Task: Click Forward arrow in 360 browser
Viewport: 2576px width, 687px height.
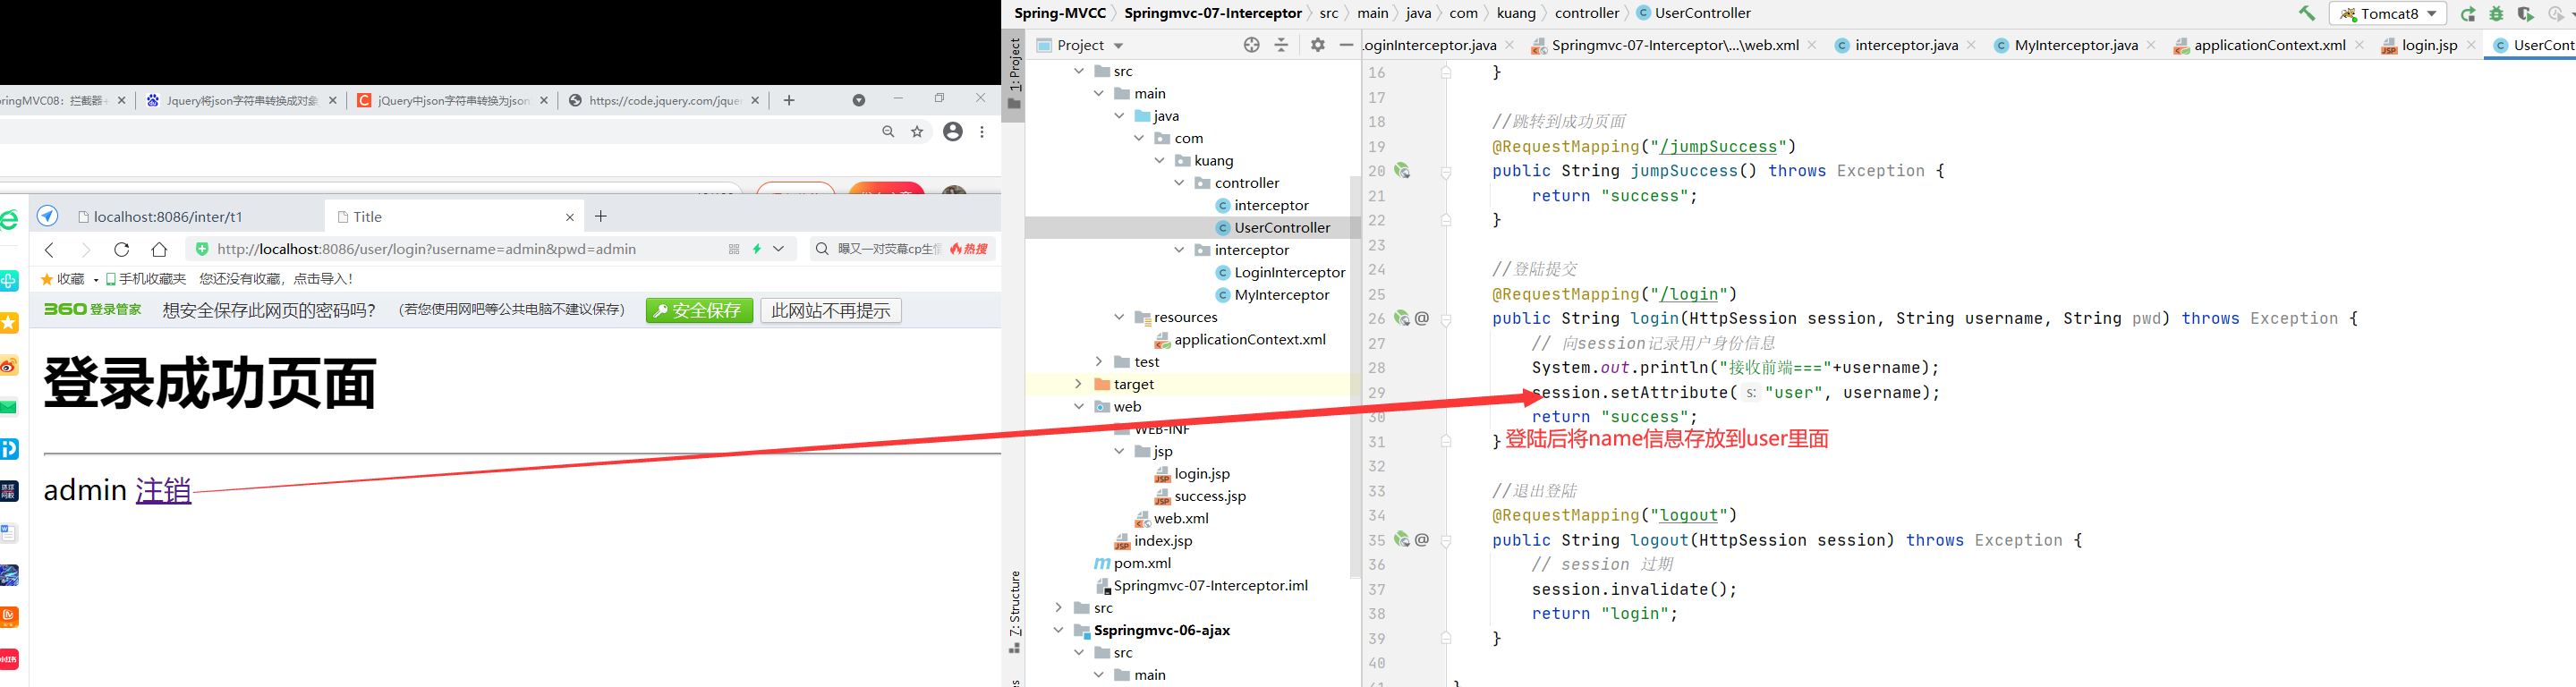Action: (x=85, y=249)
